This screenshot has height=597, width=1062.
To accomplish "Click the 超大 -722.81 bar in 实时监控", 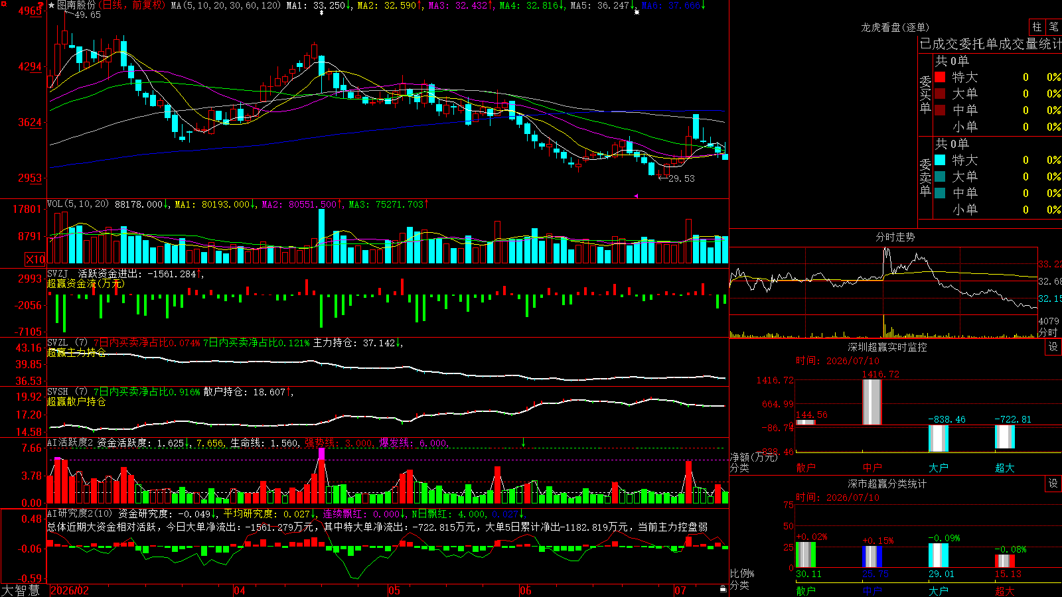I will tap(1005, 436).
